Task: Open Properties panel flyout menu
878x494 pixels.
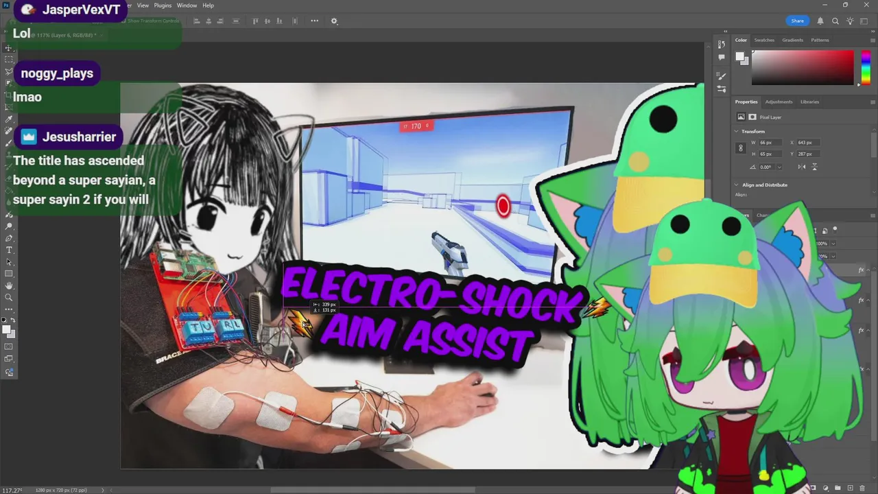Action: [873, 102]
